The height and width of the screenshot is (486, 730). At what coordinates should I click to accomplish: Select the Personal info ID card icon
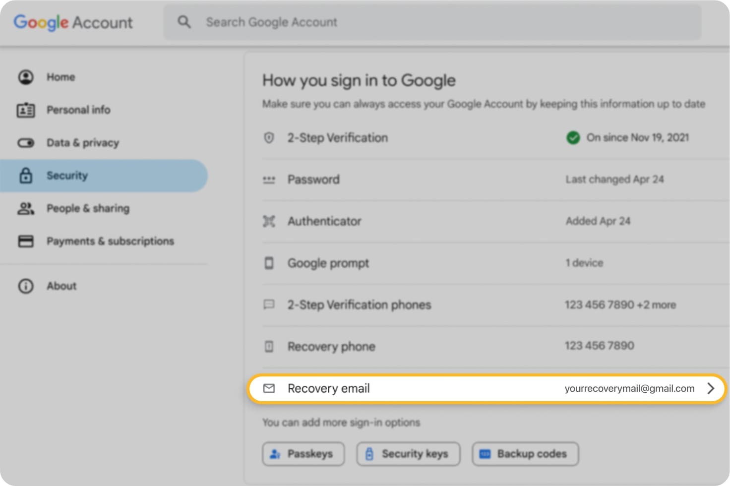pos(25,110)
